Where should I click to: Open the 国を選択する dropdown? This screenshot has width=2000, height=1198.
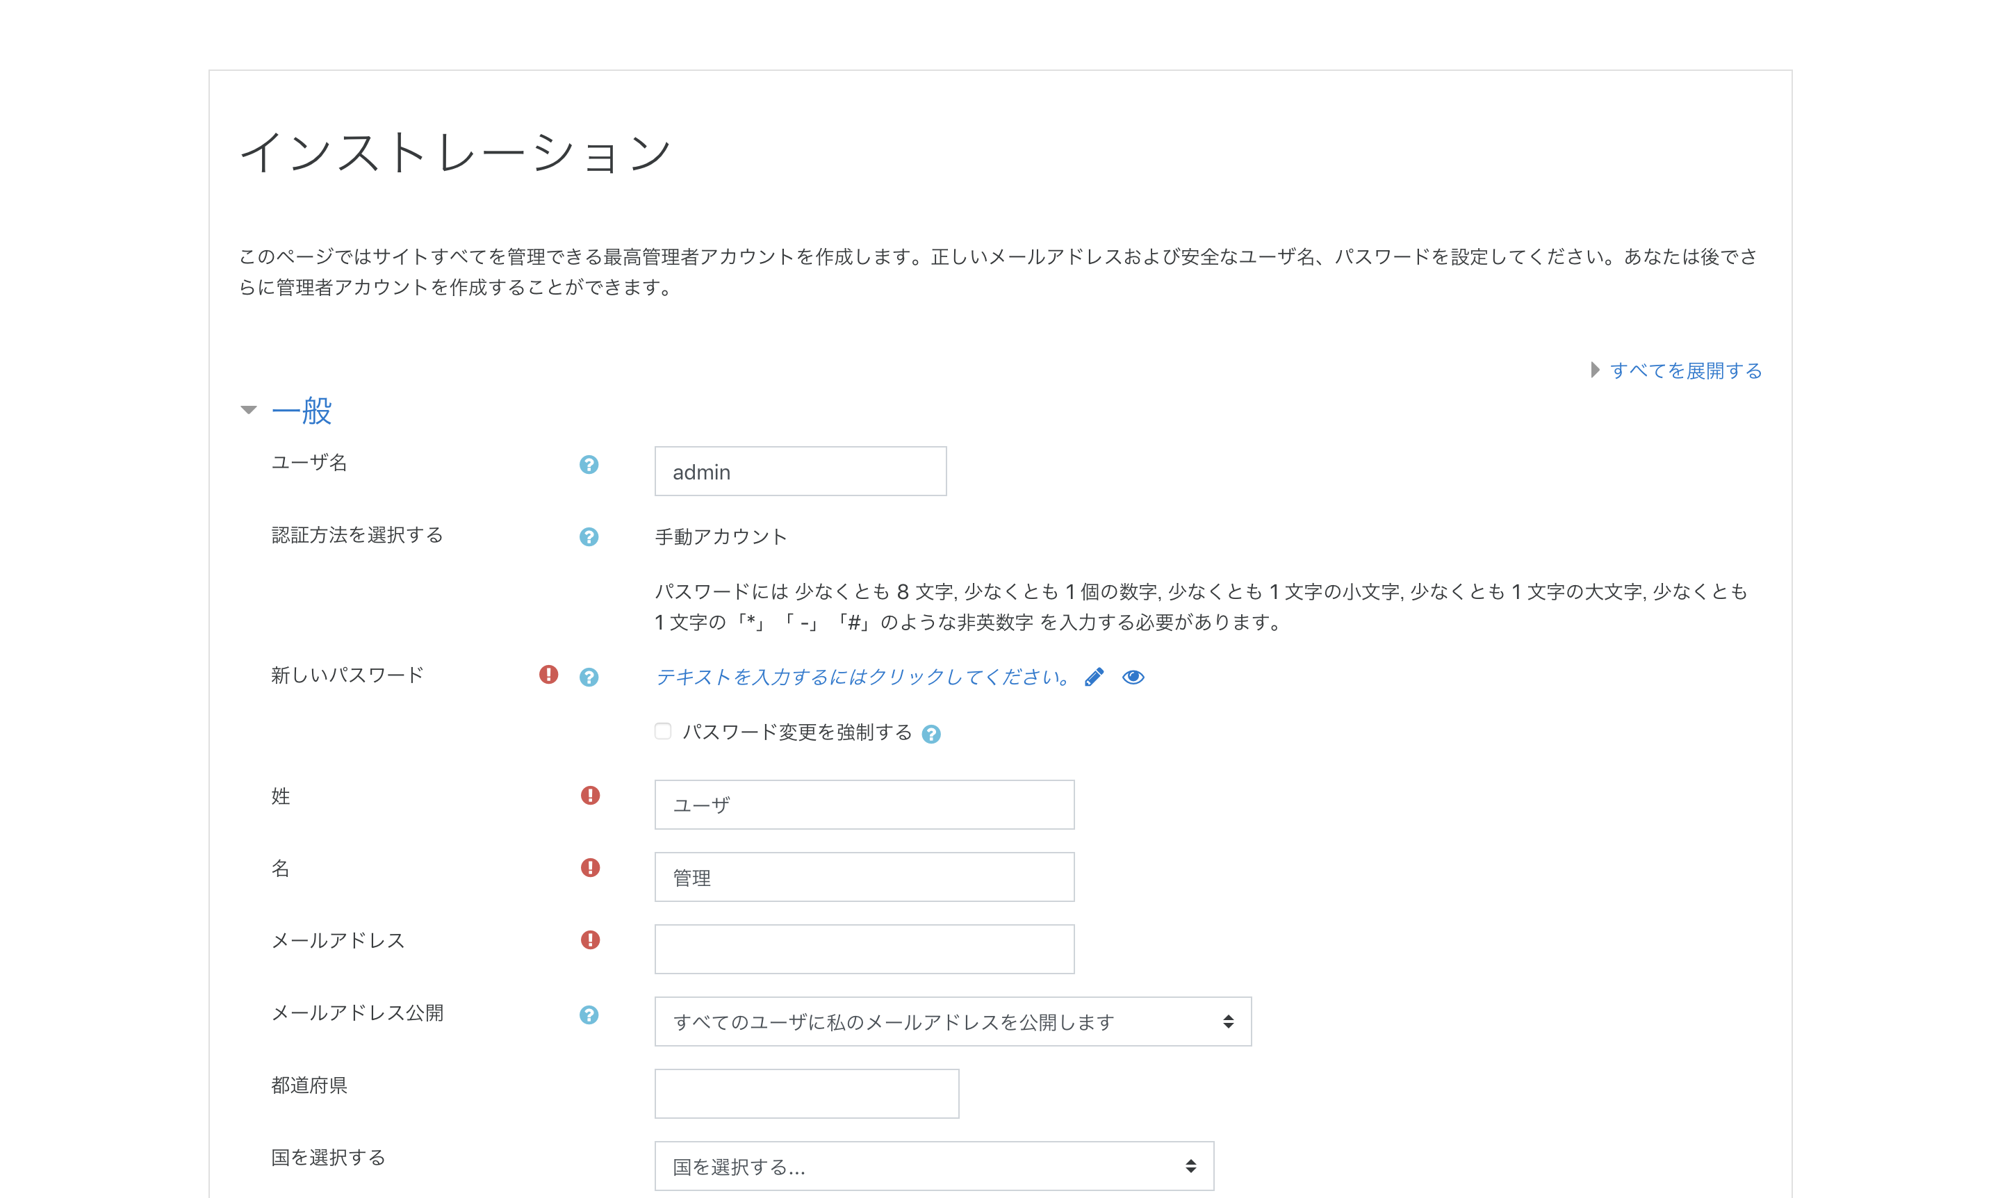click(x=933, y=1166)
